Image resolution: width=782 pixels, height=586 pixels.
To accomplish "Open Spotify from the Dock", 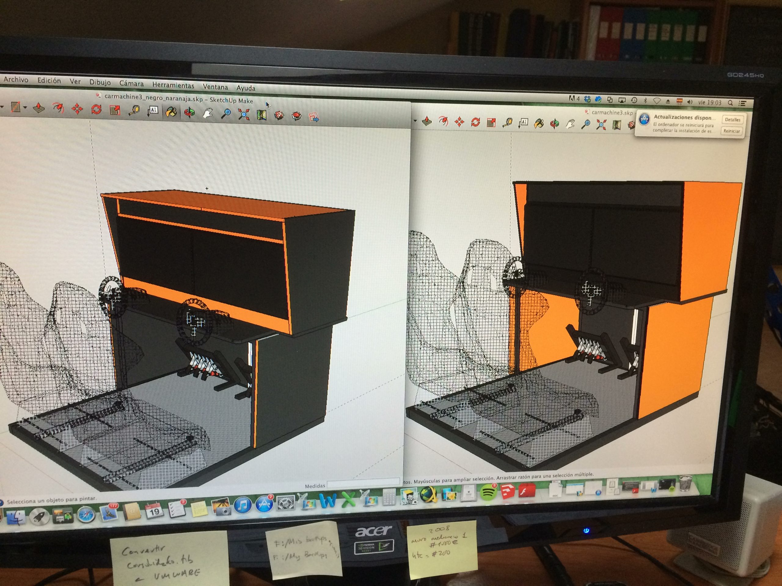I will [x=488, y=492].
